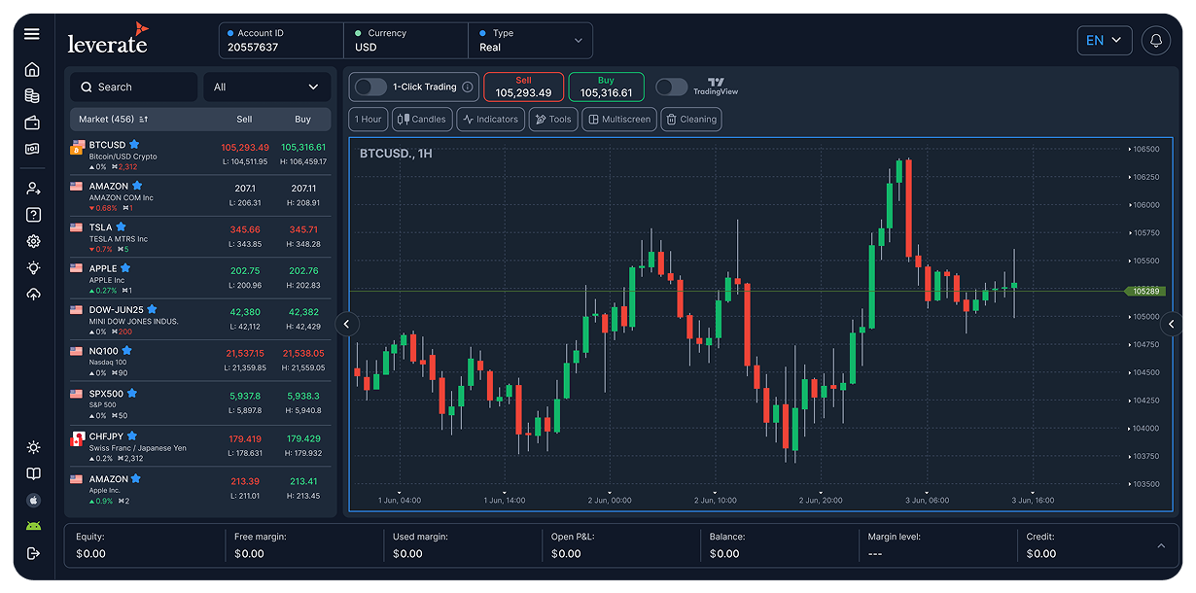Click the Market (456) header label
The height and width of the screenshot is (593, 1196).
tap(107, 120)
